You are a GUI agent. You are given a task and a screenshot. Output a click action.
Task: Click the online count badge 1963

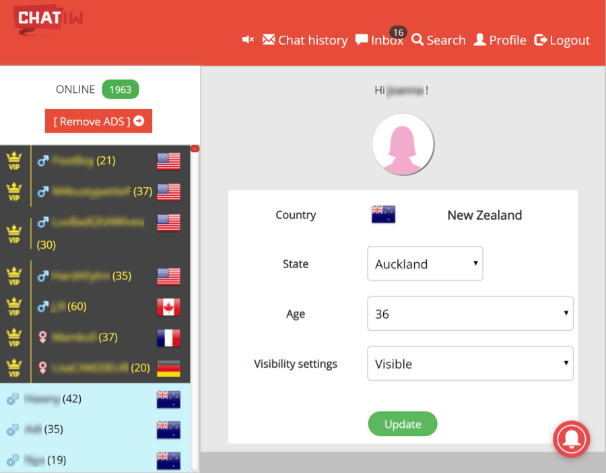click(x=121, y=90)
